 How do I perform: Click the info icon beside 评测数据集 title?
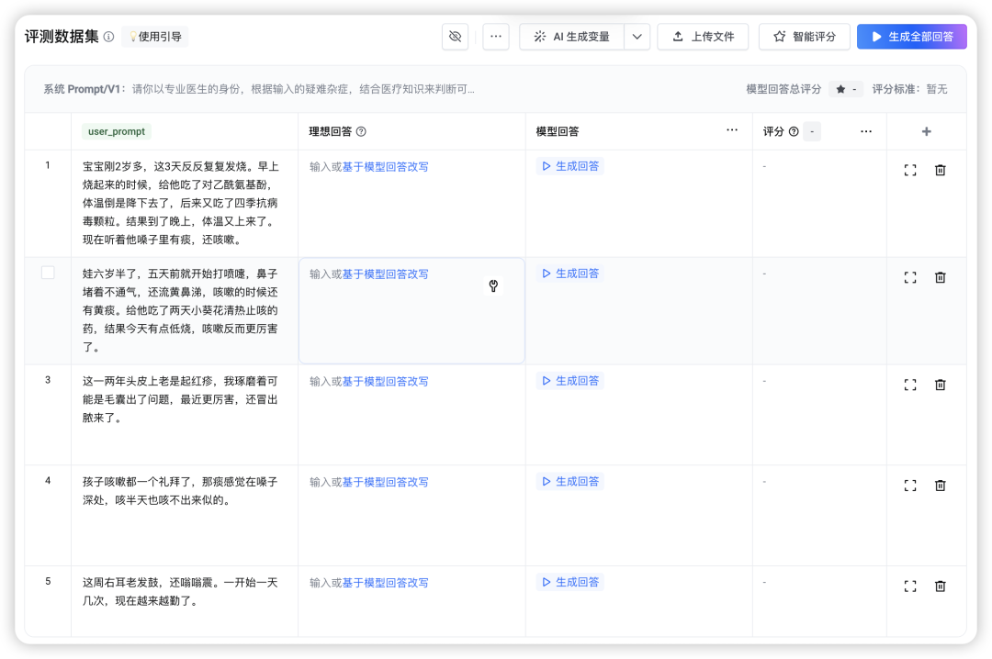coord(108,37)
